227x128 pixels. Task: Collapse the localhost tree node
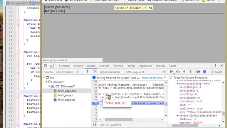(46, 82)
